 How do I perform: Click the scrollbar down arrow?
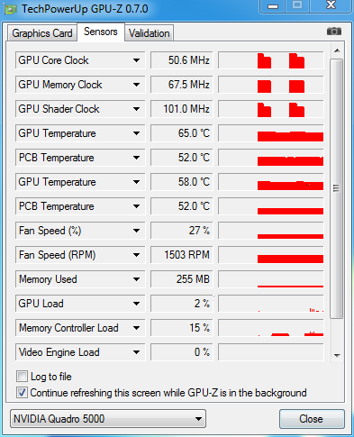point(337,356)
